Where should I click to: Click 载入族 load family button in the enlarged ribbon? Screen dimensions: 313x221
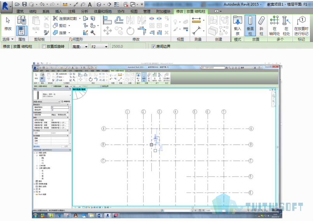pyautogui.click(x=238, y=26)
